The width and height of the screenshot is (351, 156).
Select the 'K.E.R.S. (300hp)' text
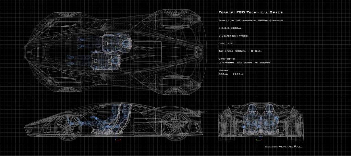(231, 28)
